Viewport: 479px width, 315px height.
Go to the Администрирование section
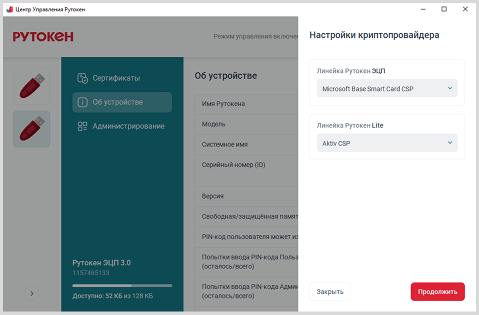pyautogui.click(x=128, y=126)
